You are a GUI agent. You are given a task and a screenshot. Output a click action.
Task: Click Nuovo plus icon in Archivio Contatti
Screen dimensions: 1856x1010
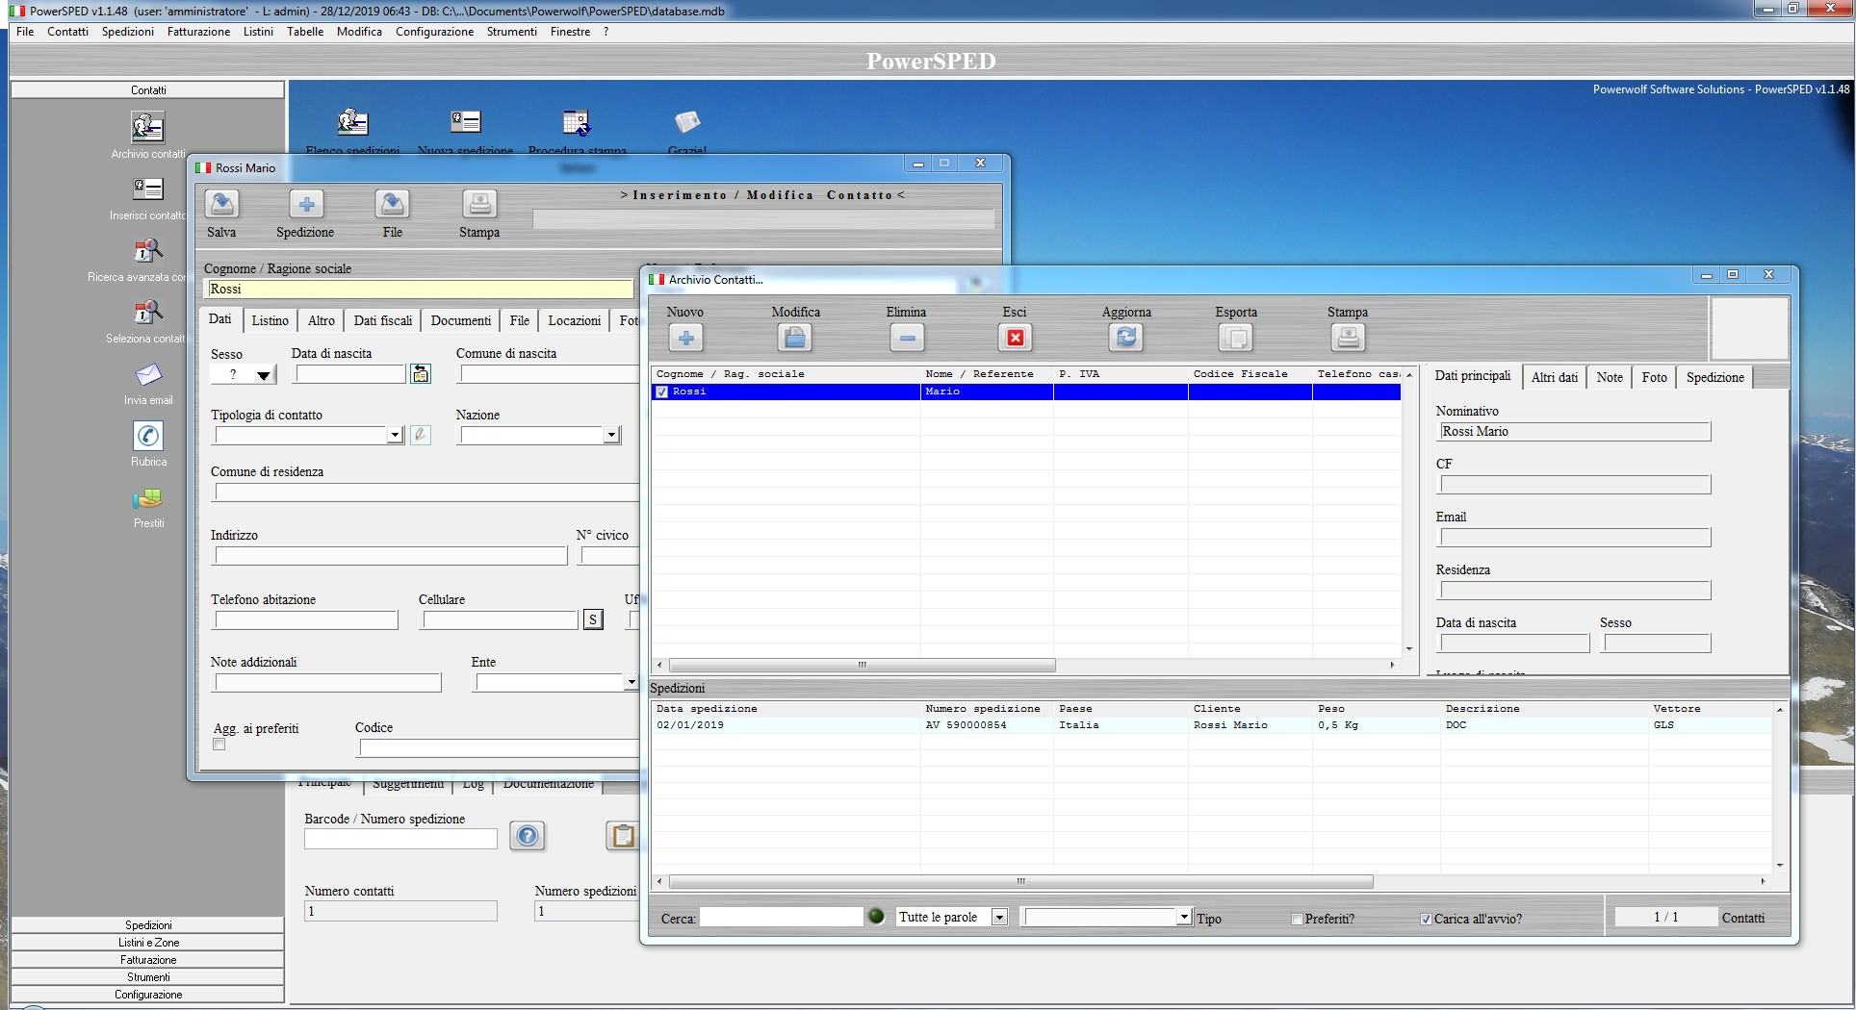tap(686, 338)
